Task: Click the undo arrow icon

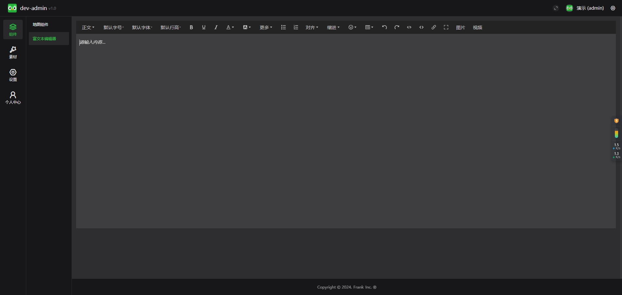Action: [385, 28]
